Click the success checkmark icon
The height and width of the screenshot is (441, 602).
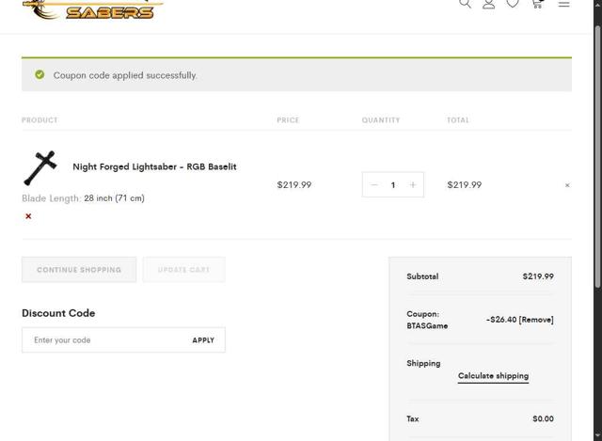[40, 74]
